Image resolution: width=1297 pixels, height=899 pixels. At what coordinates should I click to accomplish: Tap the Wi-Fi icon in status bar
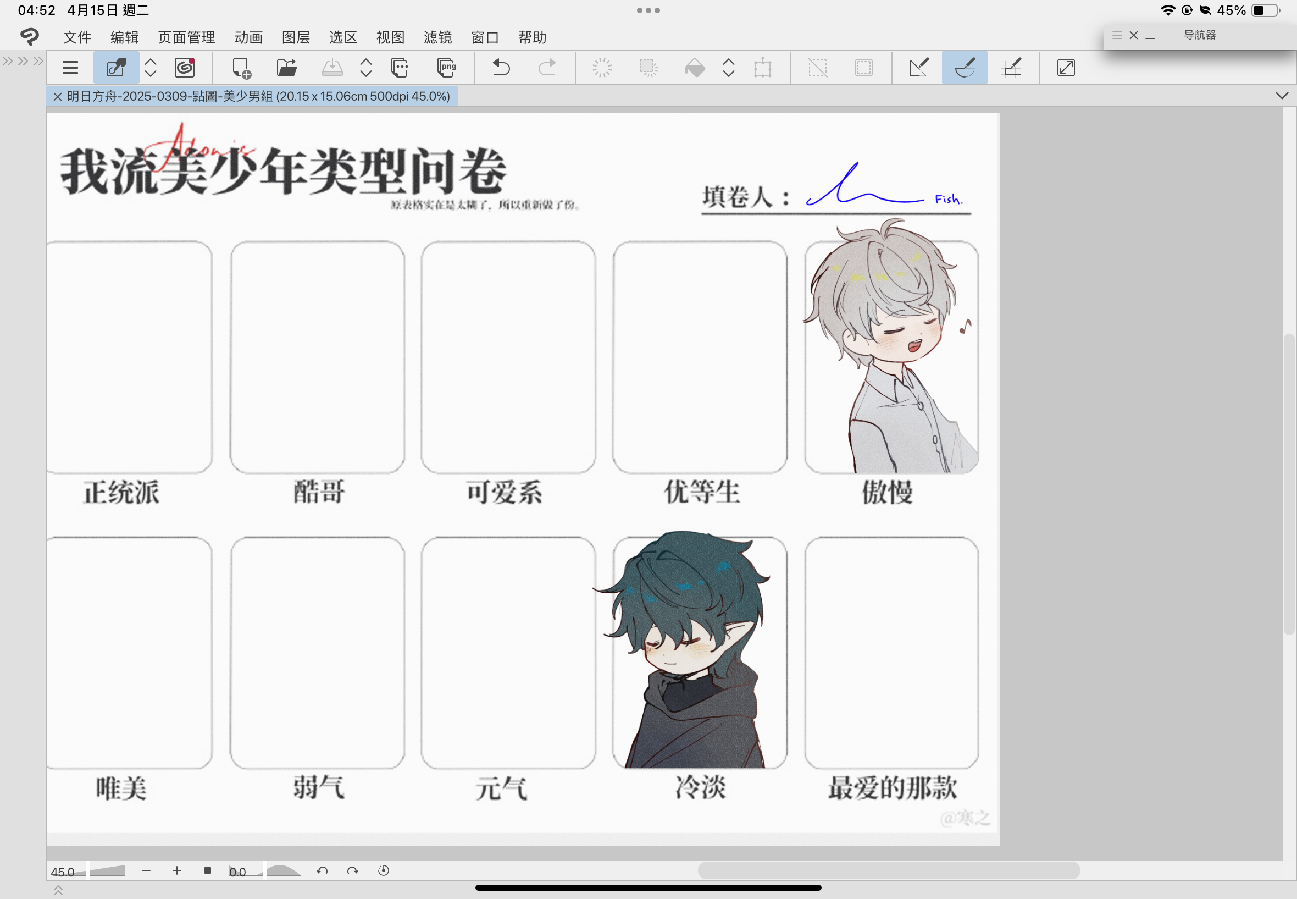click(1167, 10)
